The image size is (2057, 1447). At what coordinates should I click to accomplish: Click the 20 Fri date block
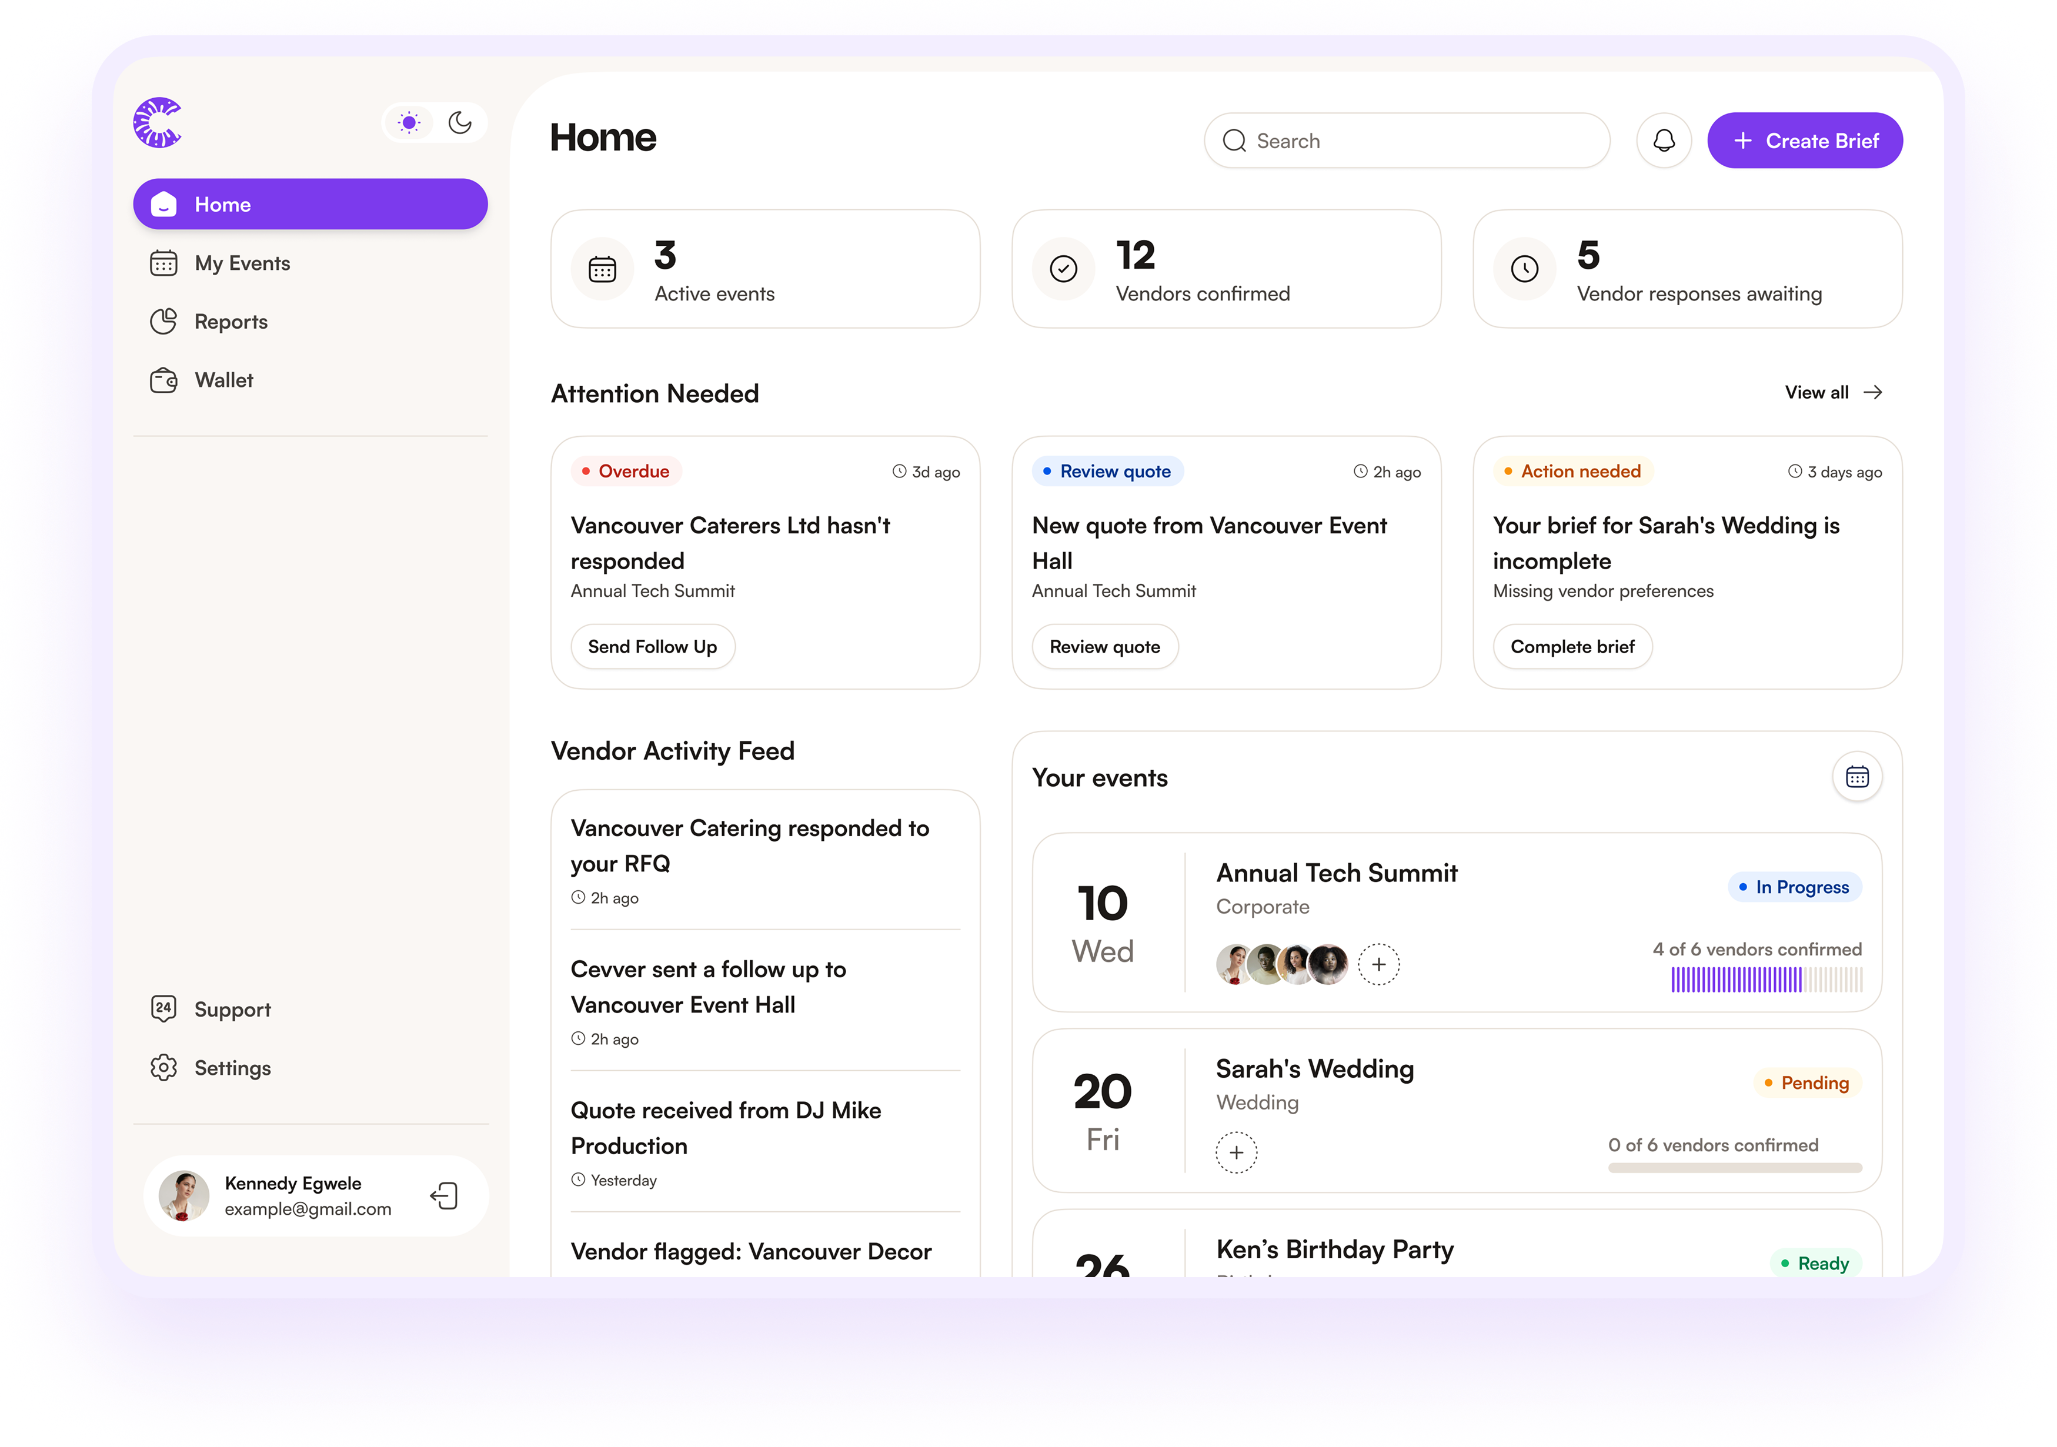coord(1103,1112)
